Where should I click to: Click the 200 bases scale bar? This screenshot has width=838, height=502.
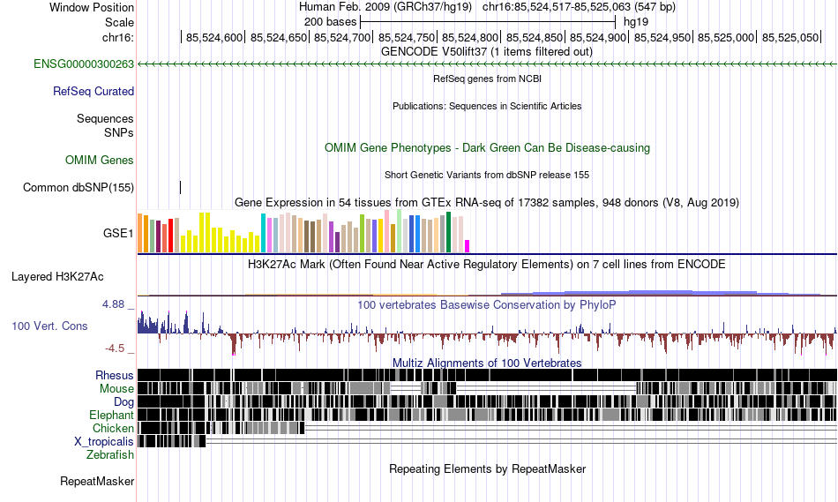click(488, 22)
